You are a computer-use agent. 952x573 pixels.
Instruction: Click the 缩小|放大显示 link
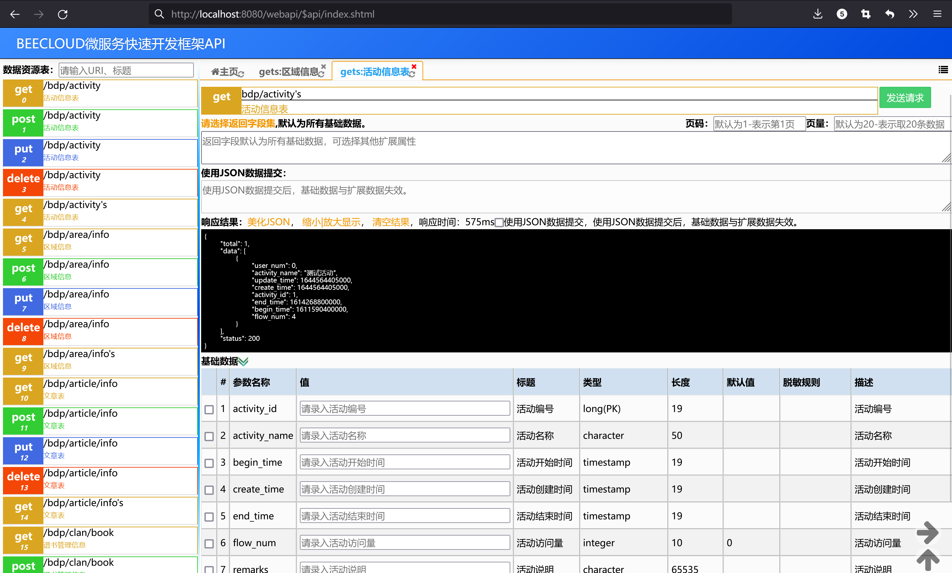pyautogui.click(x=331, y=222)
